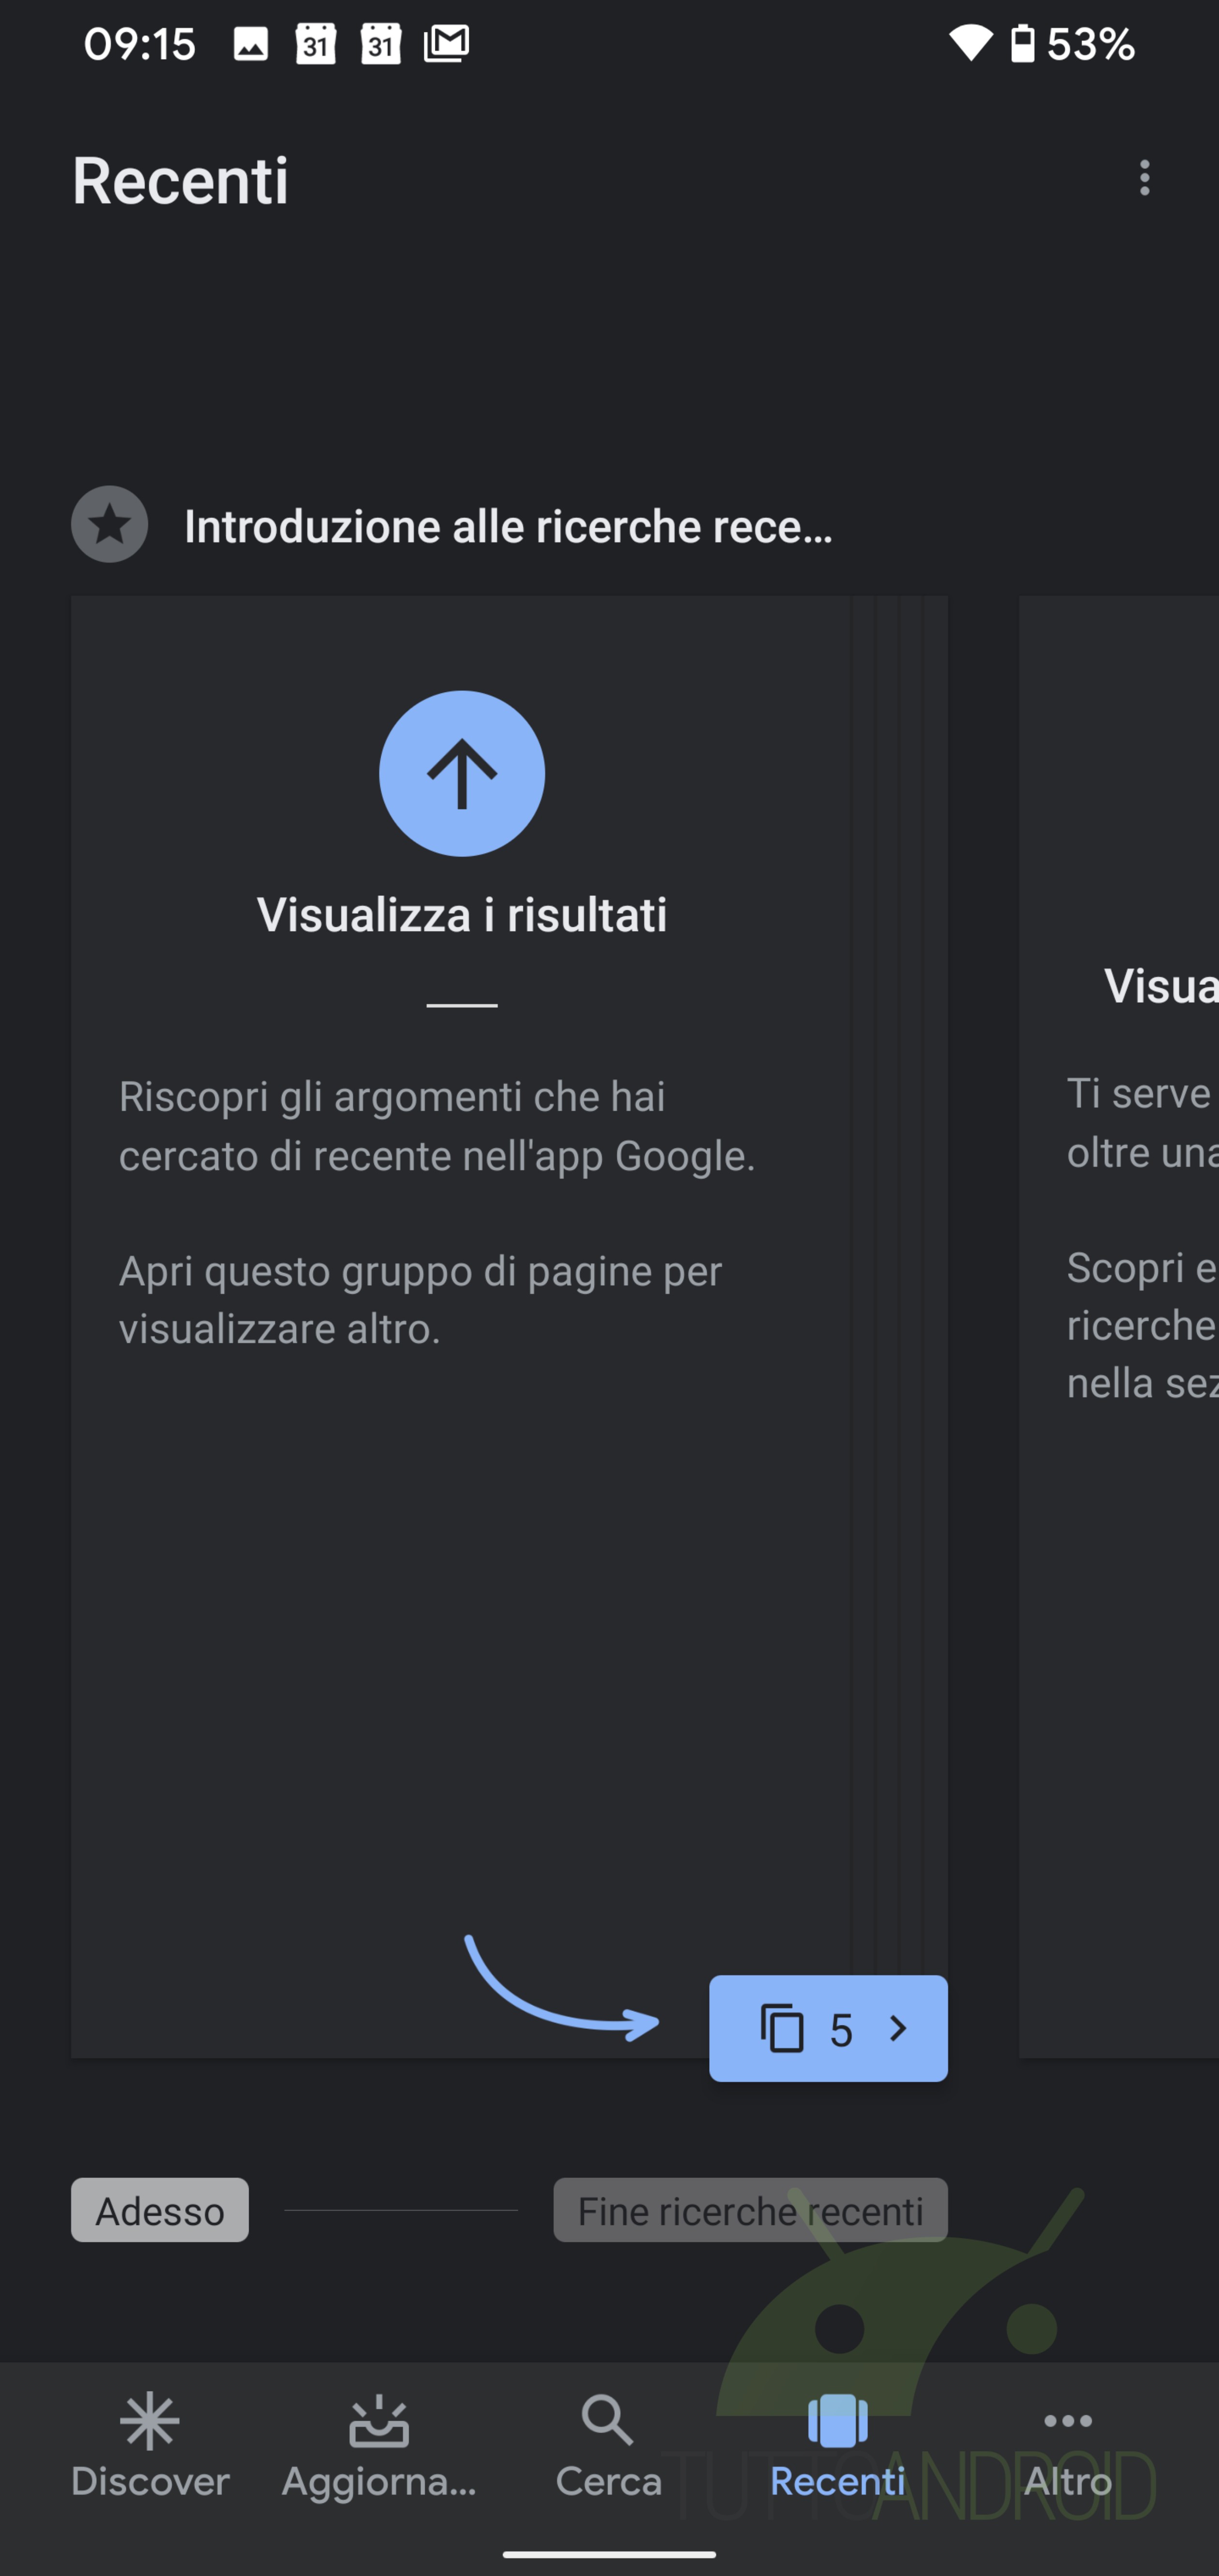Expand the 5-page group chevron
This screenshot has height=2576, width=1219.
[x=897, y=2028]
